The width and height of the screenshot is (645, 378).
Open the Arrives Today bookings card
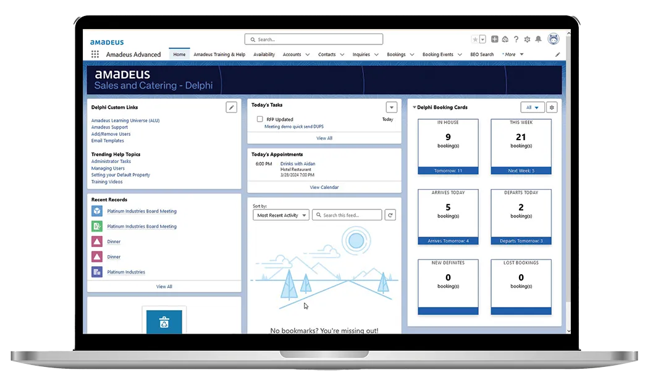click(448, 217)
